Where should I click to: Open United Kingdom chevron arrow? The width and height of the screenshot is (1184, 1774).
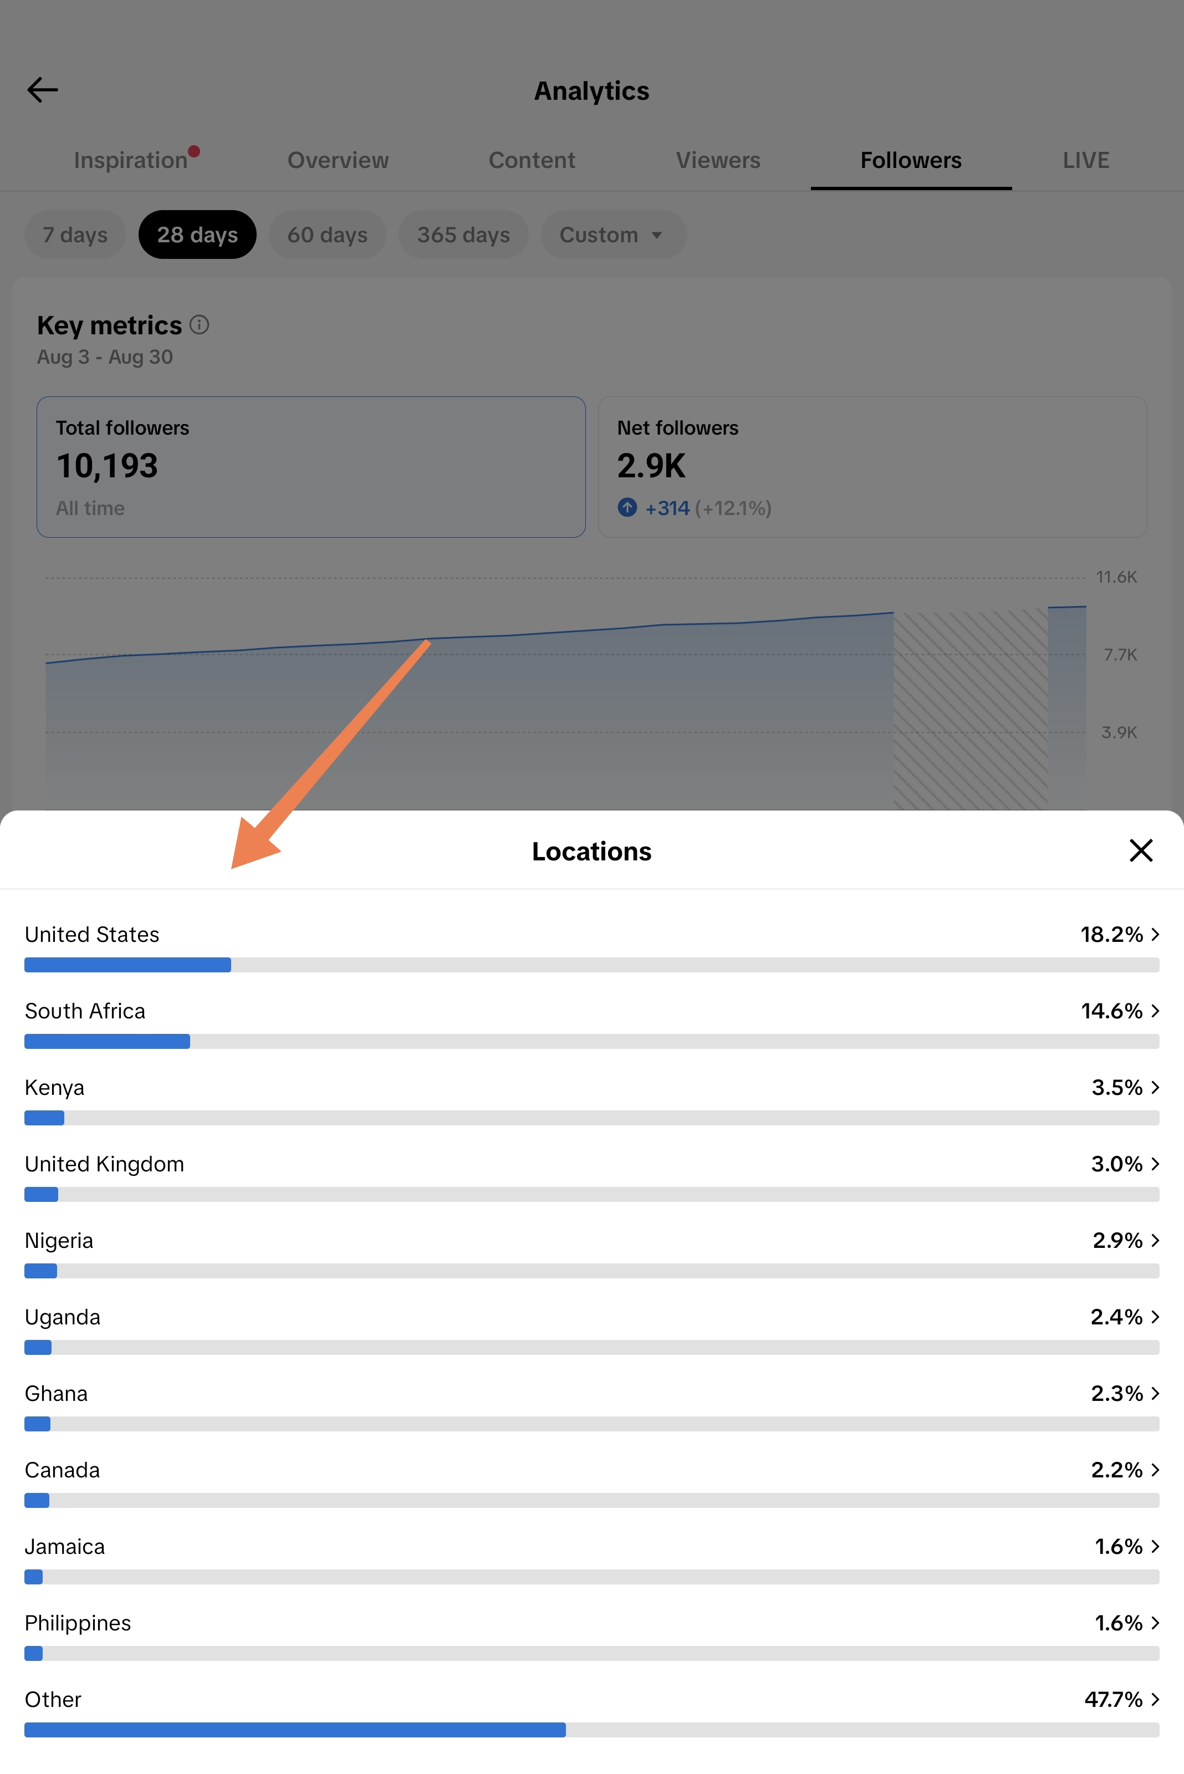point(1155,1164)
